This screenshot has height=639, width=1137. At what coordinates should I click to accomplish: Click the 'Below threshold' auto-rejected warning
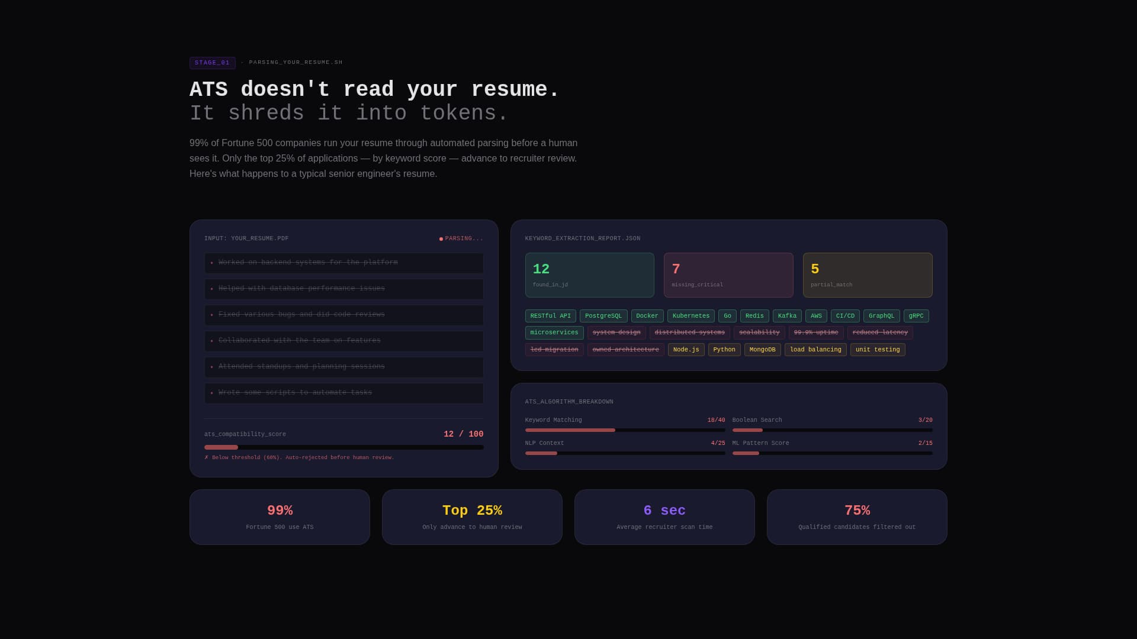coord(299,457)
